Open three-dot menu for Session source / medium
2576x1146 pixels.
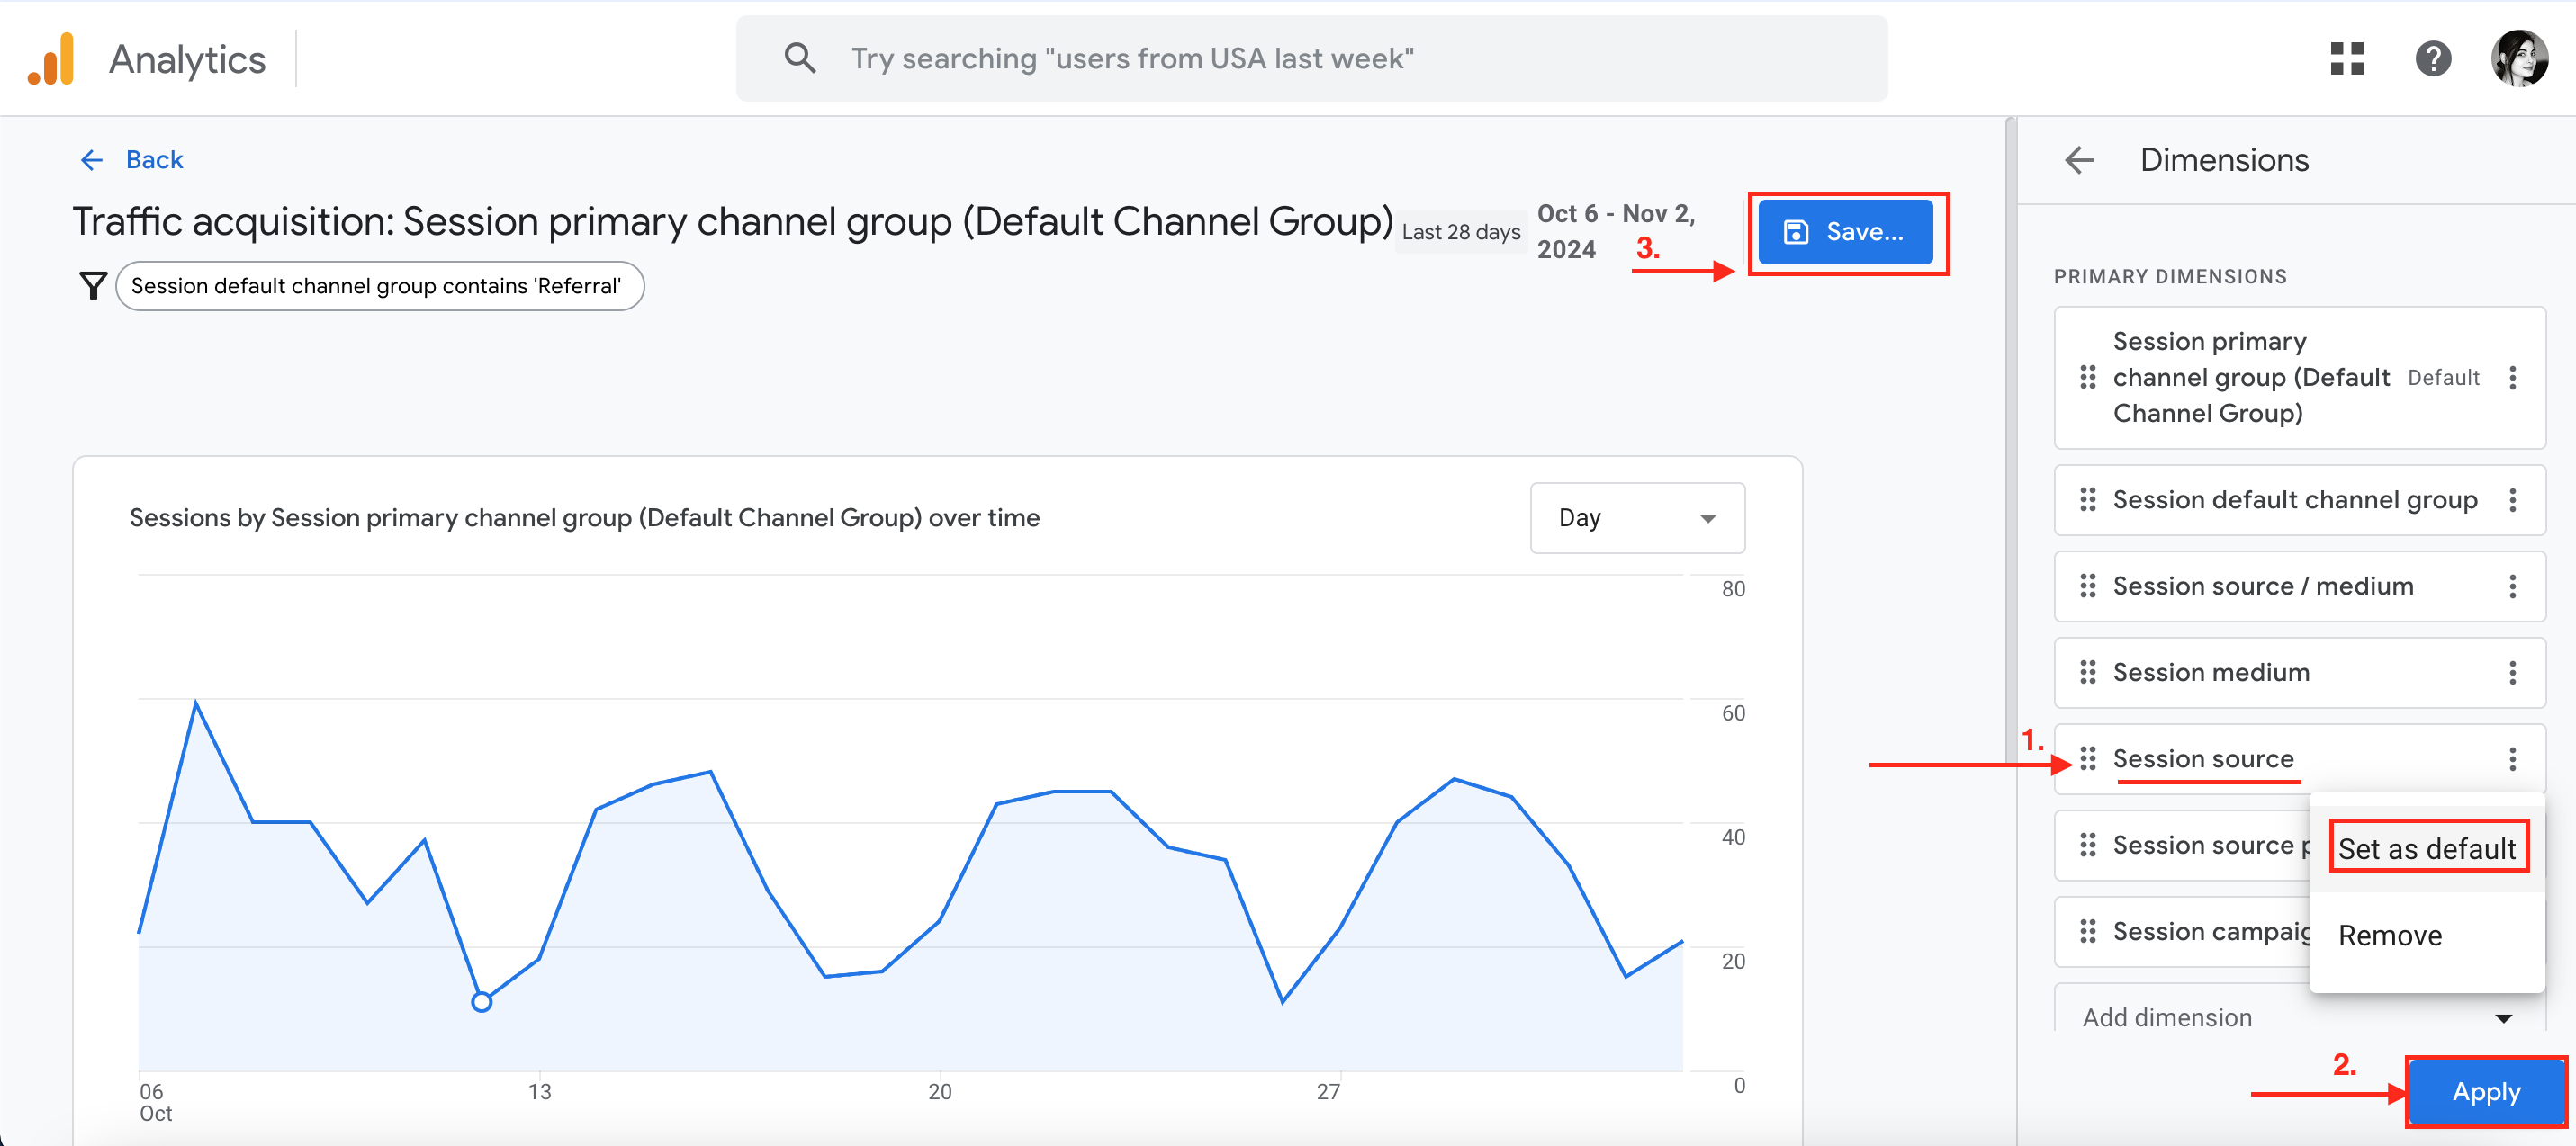2512,586
